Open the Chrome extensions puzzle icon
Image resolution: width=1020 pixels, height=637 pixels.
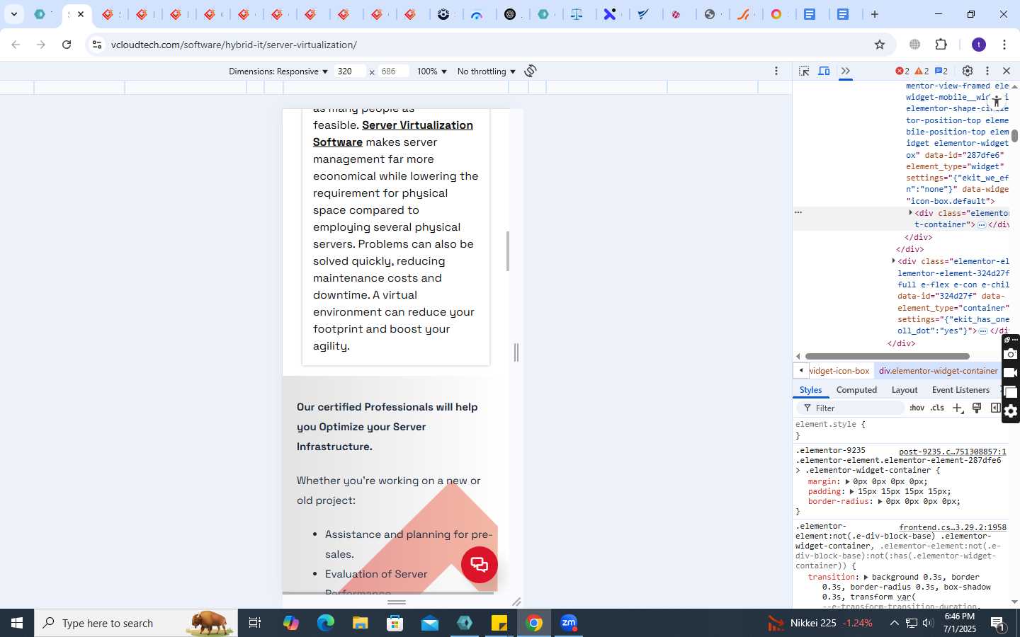tap(941, 45)
